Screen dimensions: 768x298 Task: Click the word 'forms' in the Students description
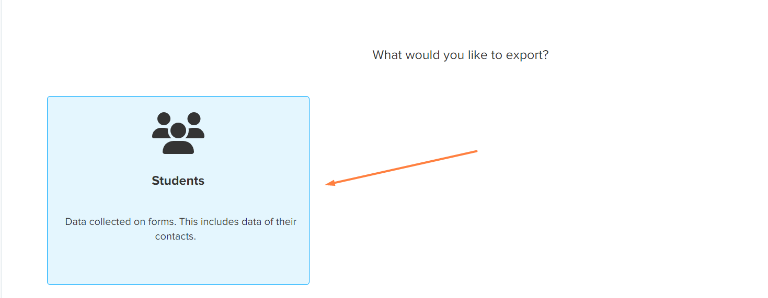161,221
